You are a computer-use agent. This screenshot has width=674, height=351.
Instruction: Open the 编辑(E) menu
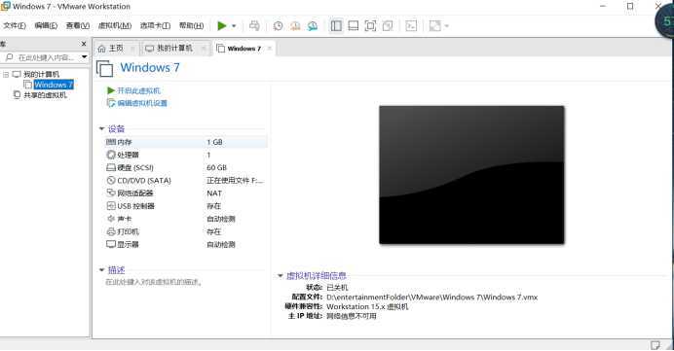pos(46,25)
